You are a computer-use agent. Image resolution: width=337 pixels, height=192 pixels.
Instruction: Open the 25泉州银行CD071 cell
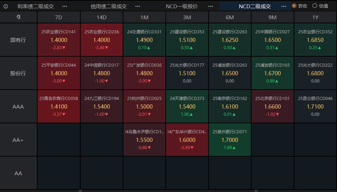[230, 140]
